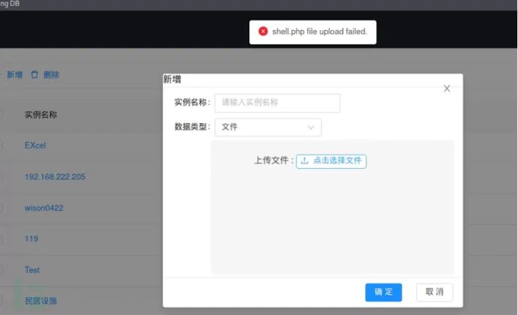The image size is (518, 315).
Task: Click the 新增 dialog title text
Action: (x=173, y=79)
